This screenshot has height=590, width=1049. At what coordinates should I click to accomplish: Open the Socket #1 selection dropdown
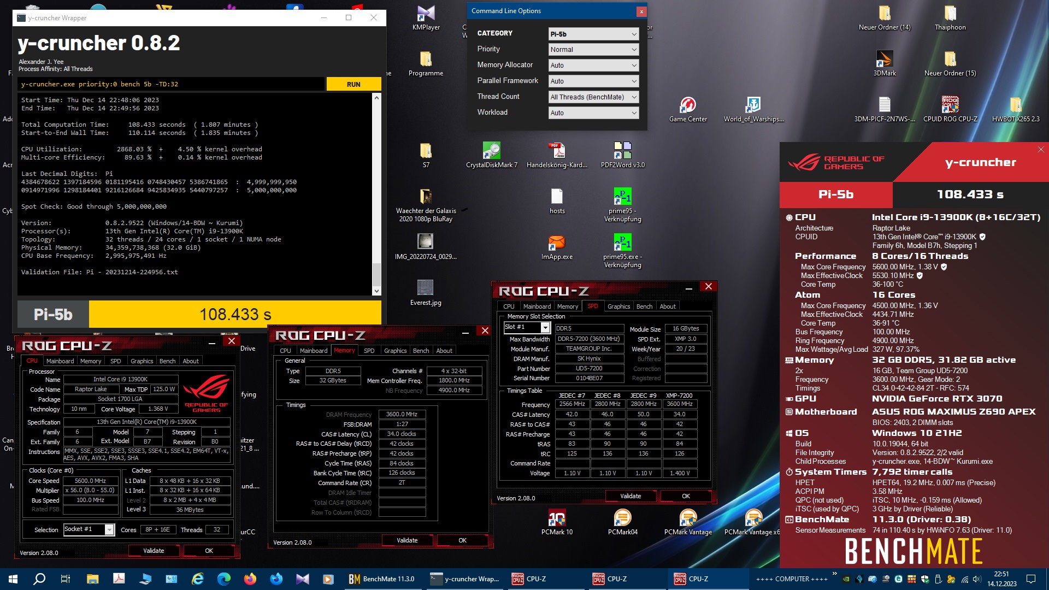[x=89, y=529]
